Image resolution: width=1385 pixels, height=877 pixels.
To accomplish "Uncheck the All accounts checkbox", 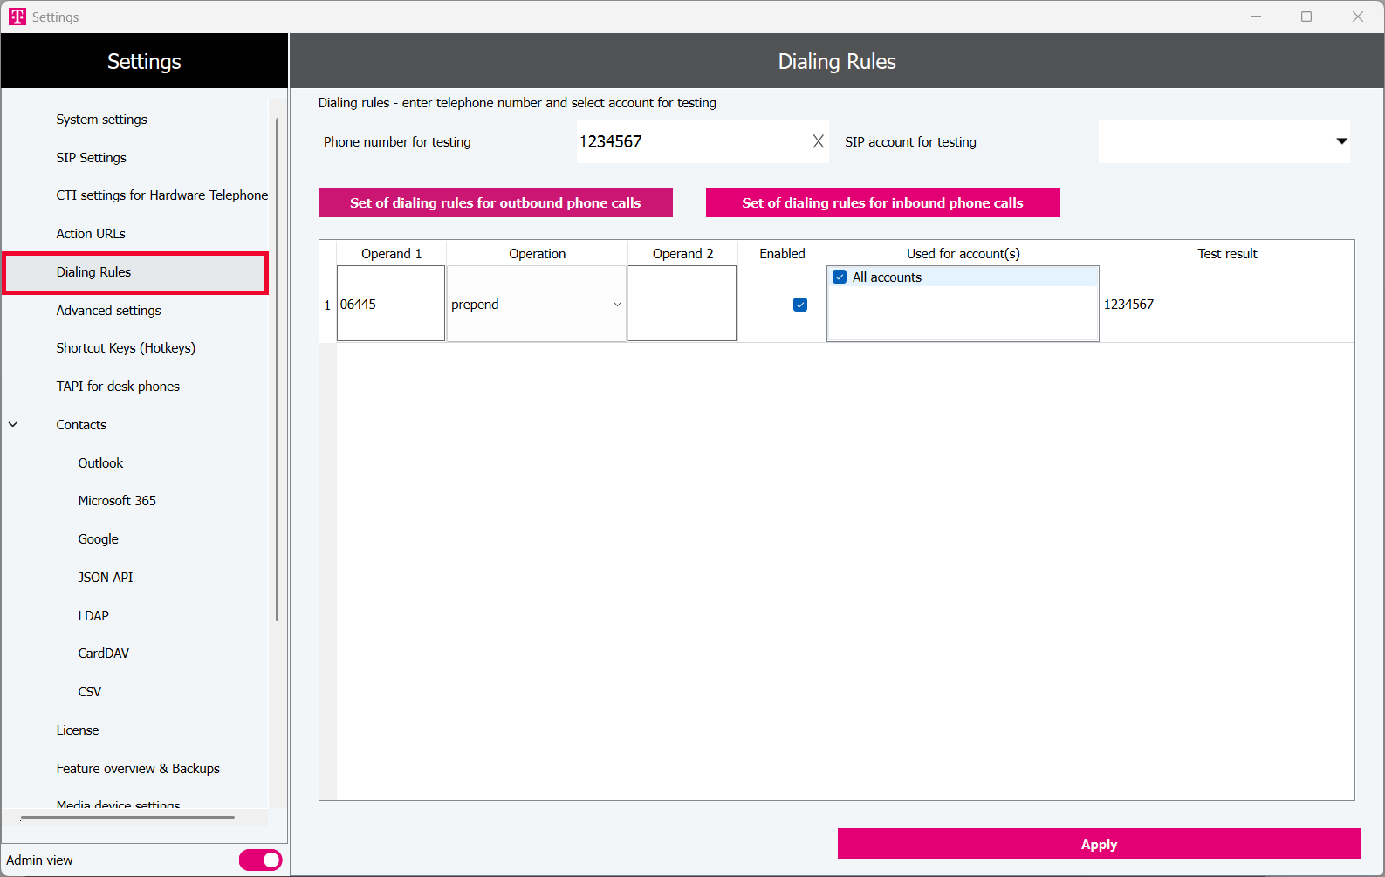I will point(840,277).
